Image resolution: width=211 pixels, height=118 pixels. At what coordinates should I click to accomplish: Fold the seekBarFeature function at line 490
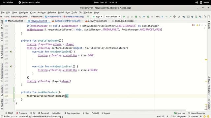tap(15, 92)
